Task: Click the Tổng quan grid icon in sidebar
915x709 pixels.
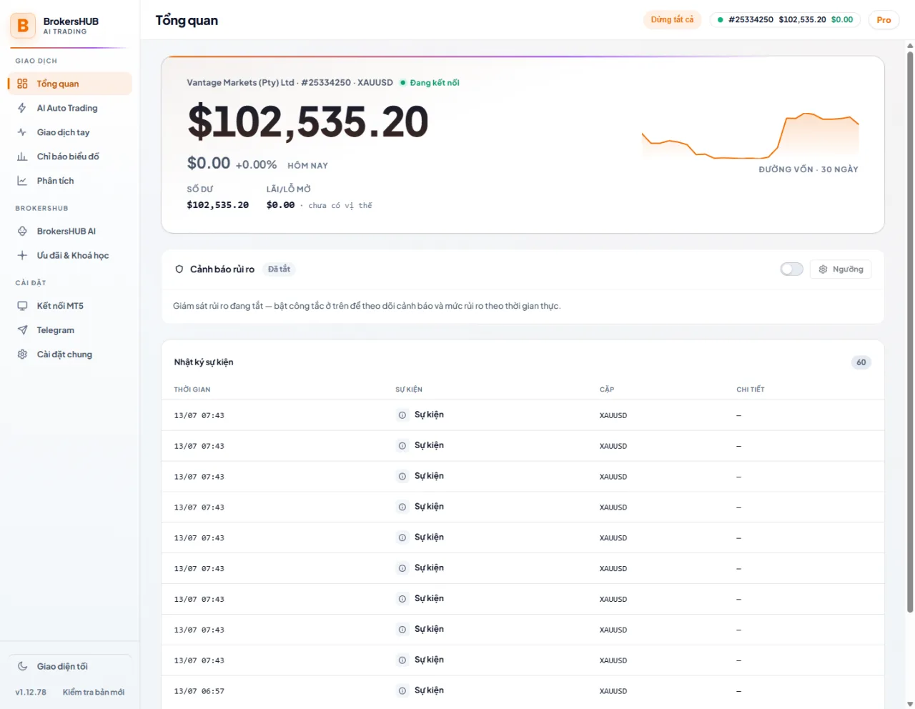Action: coord(22,84)
